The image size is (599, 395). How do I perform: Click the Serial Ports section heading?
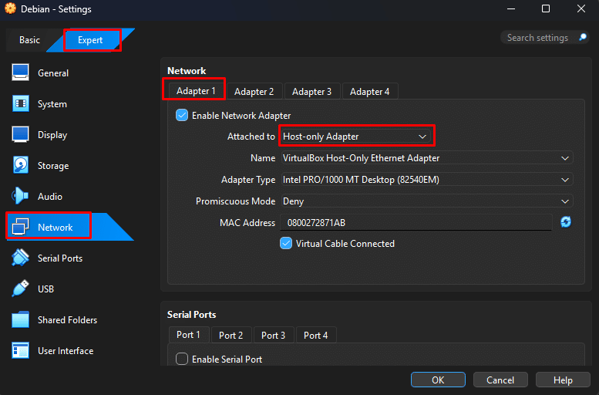[191, 314]
